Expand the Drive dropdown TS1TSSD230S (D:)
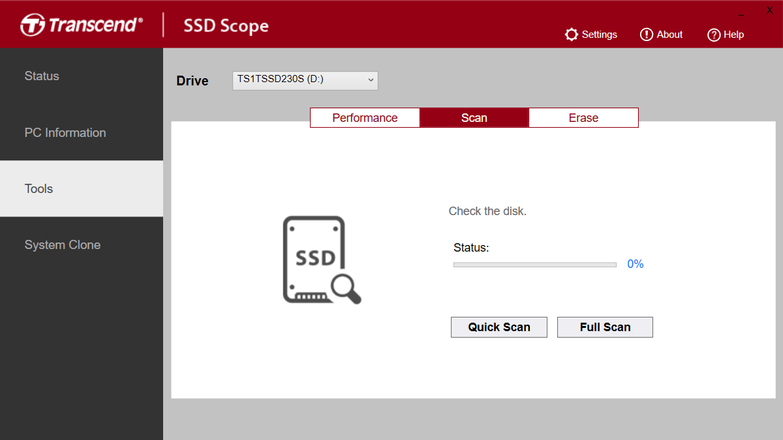783x440 pixels. tap(305, 80)
